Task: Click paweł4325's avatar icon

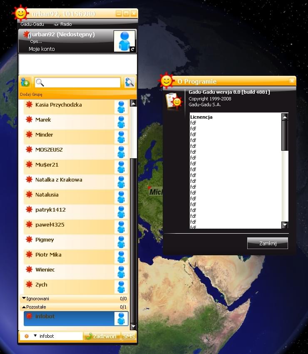Action: [x=121, y=227]
